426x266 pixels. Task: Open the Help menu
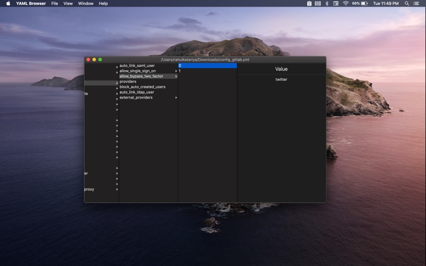(x=103, y=4)
